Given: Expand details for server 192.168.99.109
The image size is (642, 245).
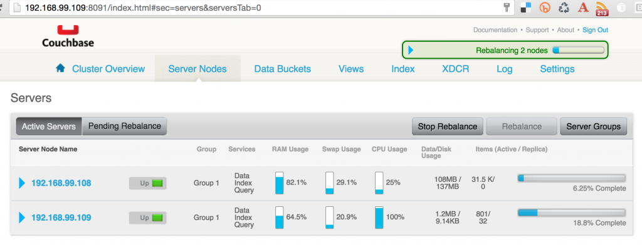Looking at the screenshot, I should [x=22, y=217].
